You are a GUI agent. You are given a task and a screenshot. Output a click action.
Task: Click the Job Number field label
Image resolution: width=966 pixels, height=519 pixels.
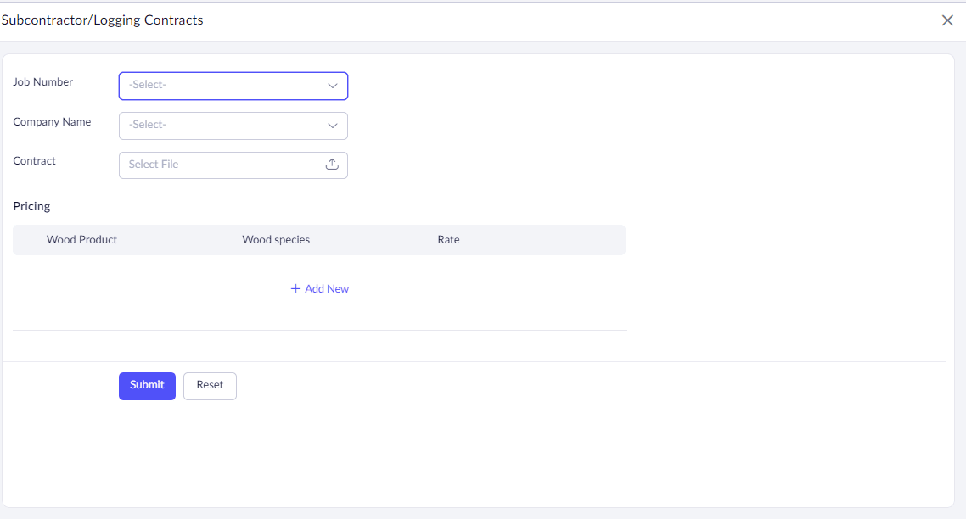[43, 82]
